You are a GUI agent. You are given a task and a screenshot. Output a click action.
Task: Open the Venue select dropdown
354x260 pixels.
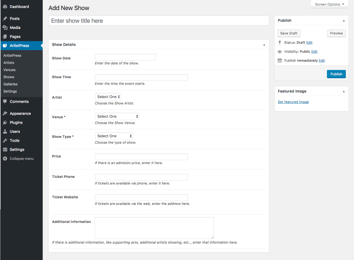117,117
